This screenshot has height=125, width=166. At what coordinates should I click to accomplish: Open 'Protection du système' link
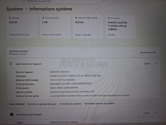coord(70,104)
